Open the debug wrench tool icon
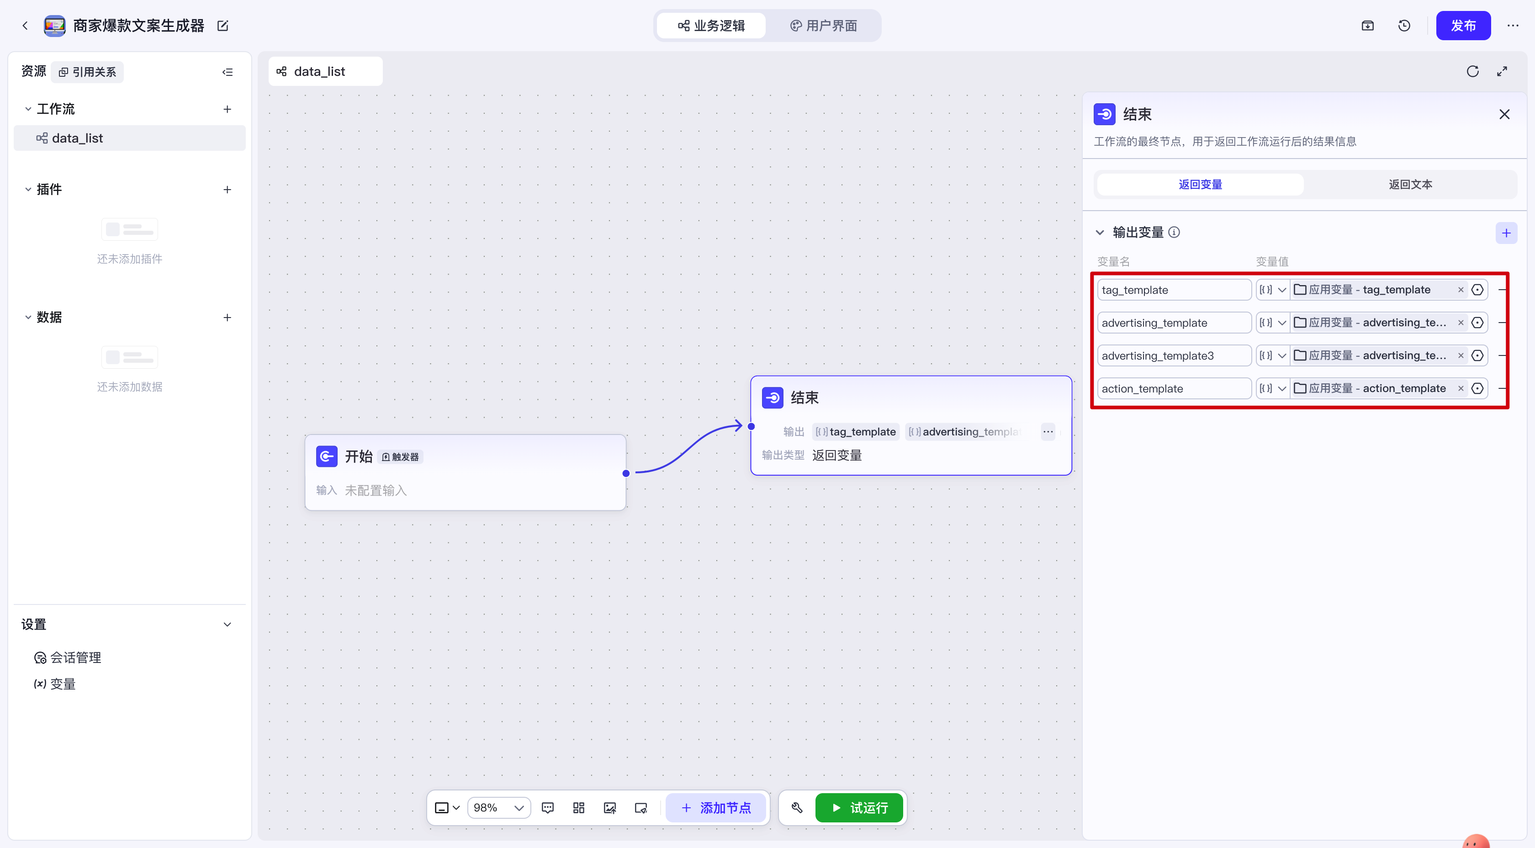This screenshot has width=1535, height=848. click(797, 807)
